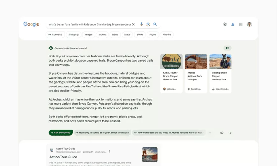Give thumbs down to AI answer

230,132
